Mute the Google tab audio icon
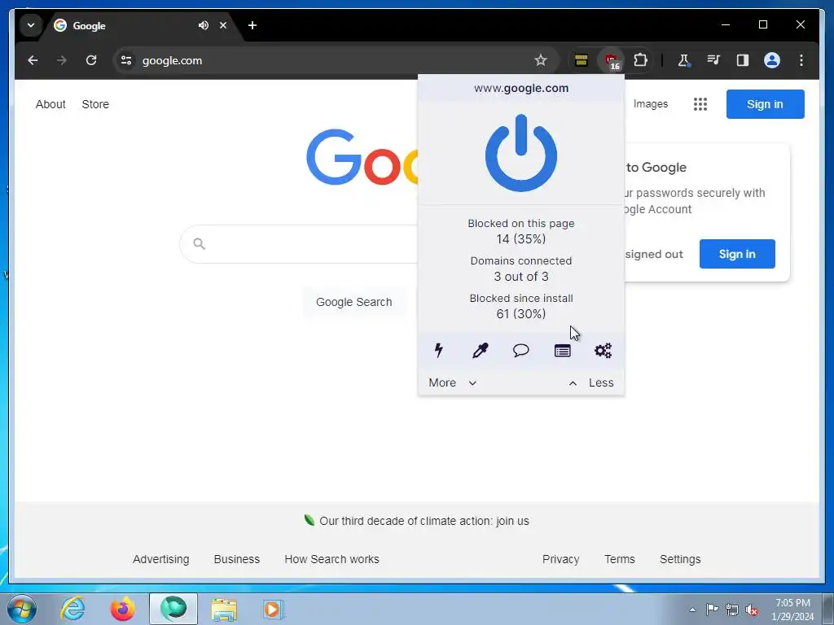Image resolution: width=834 pixels, height=625 pixels. pyautogui.click(x=203, y=25)
